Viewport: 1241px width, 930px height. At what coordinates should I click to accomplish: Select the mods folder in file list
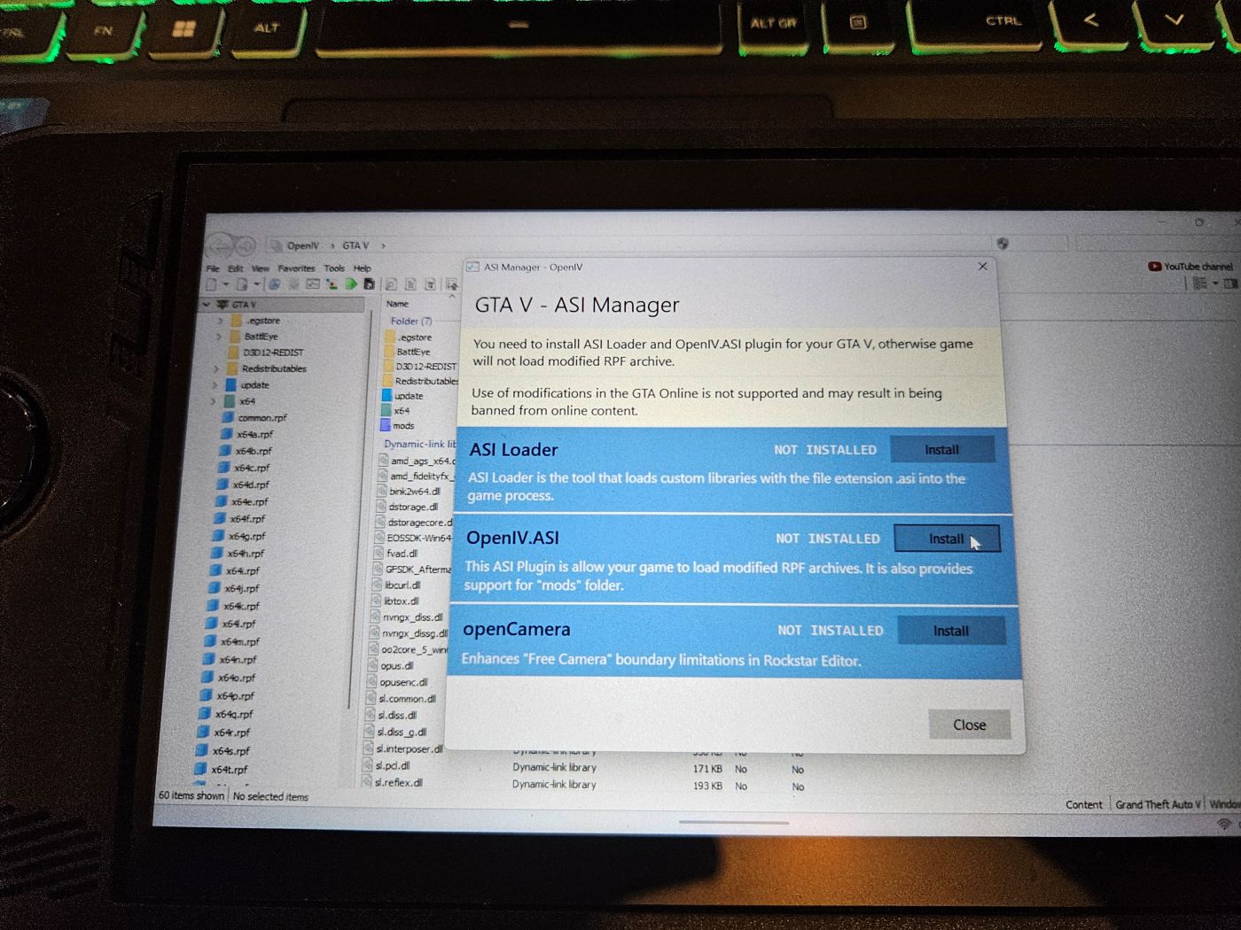point(403,426)
